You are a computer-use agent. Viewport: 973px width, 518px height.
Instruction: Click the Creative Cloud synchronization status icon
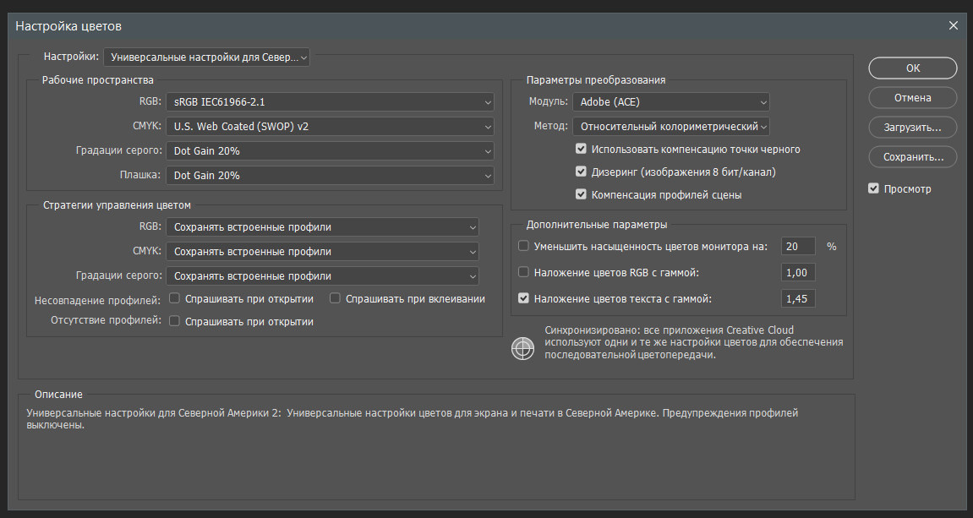(x=523, y=348)
